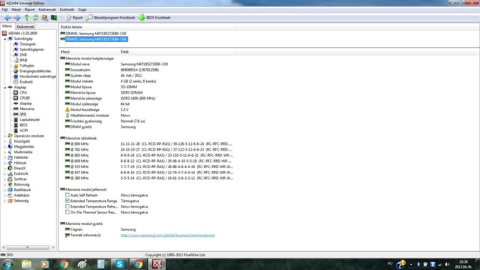Expand the Háttértár node
Screen dimensions: 480x270
click(x=5, y=157)
